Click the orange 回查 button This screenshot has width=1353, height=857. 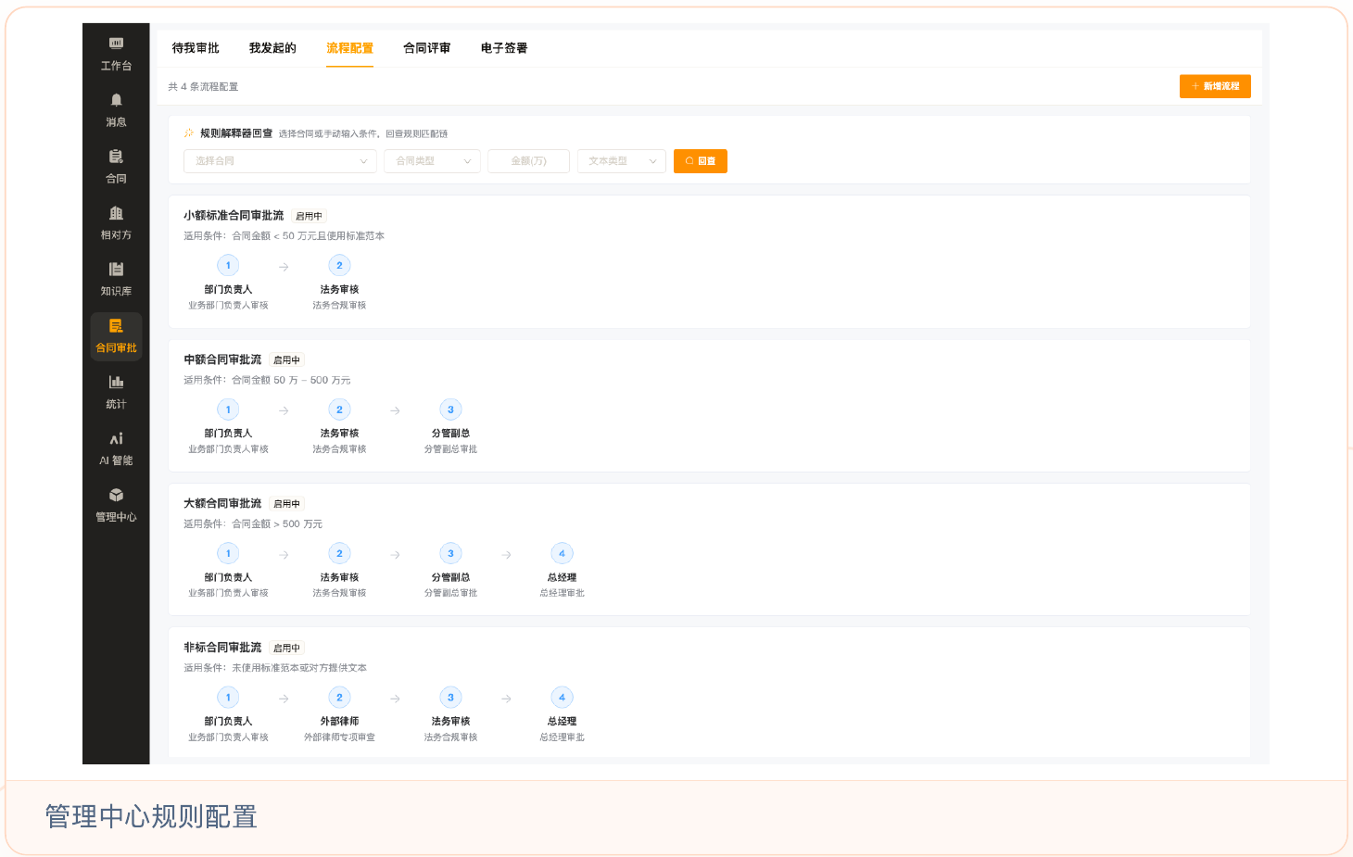point(701,161)
